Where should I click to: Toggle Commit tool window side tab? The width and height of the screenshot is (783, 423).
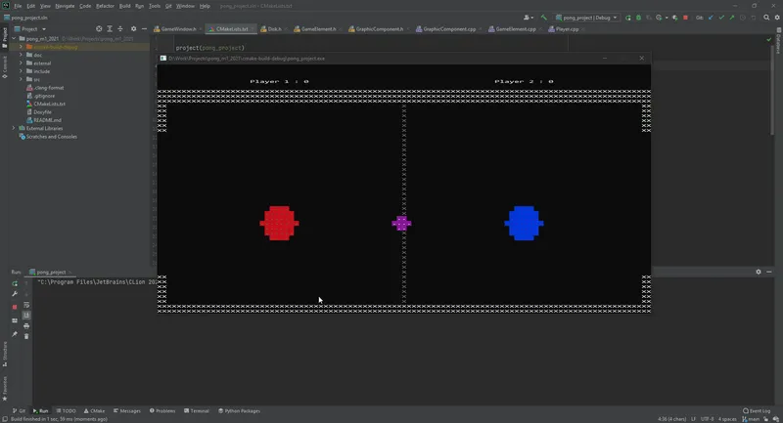(x=5, y=66)
